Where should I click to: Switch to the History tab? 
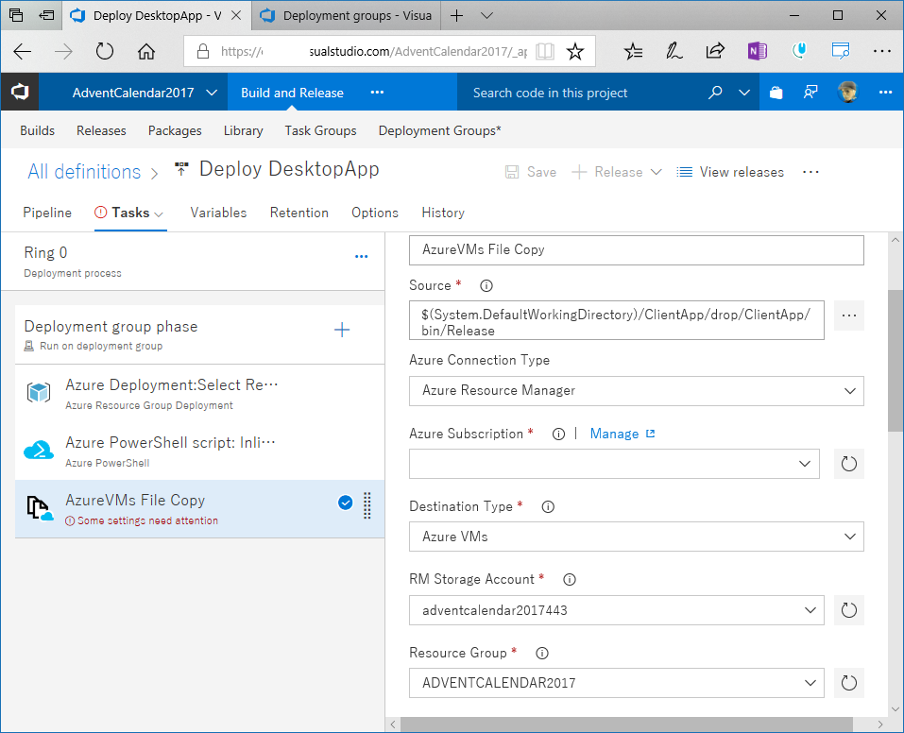click(443, 213)
